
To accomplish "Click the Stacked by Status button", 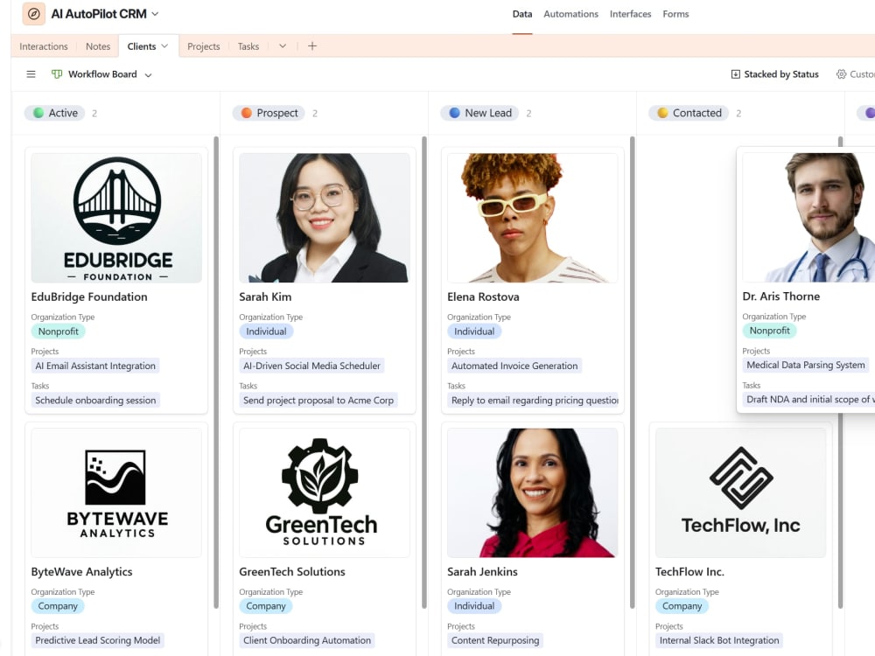I will coord(774,74).
